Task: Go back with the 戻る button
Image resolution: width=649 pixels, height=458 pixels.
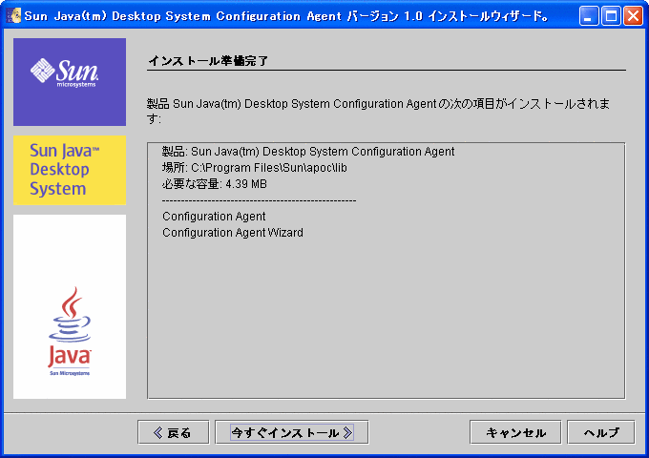Action: click(x=174, y=433)
